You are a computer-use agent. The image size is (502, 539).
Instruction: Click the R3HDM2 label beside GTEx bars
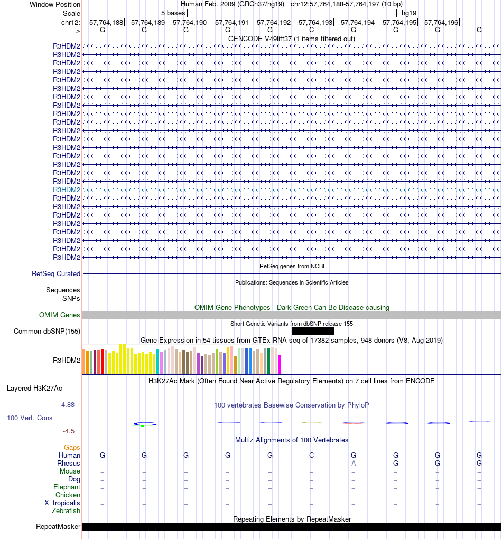click(67, 360)
